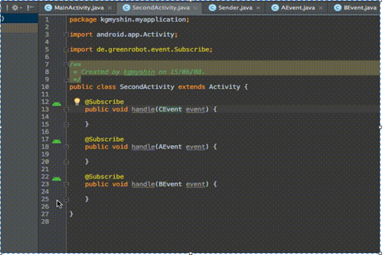Click the 'extends' keyword on line 10
The height and width of the screenshot is (255, 385).
[192, 87]
